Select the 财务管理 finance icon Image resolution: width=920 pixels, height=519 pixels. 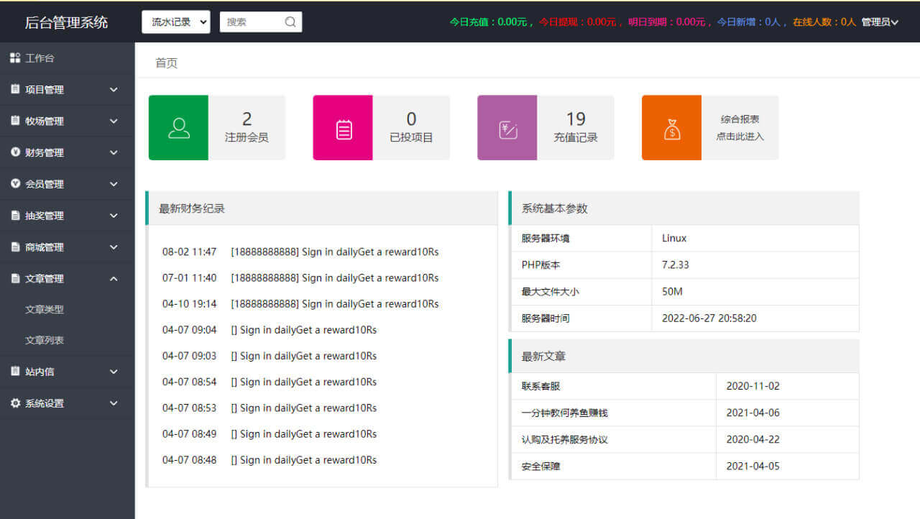click(x=12, y=152)
